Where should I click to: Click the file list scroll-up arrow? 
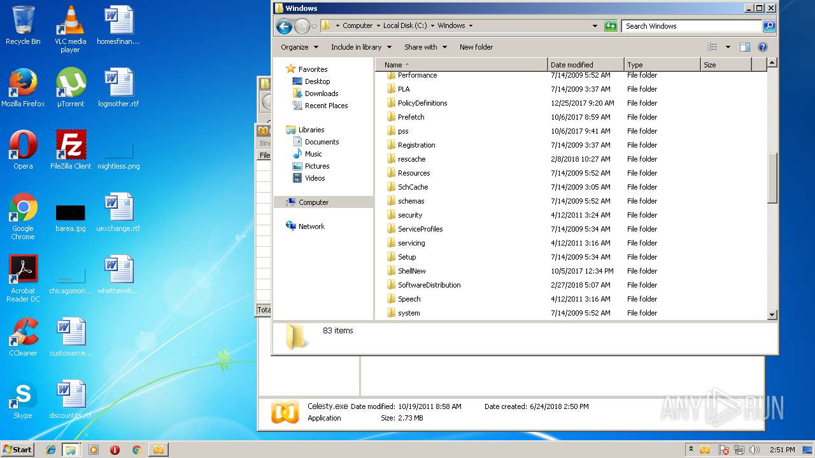[772, 62]
